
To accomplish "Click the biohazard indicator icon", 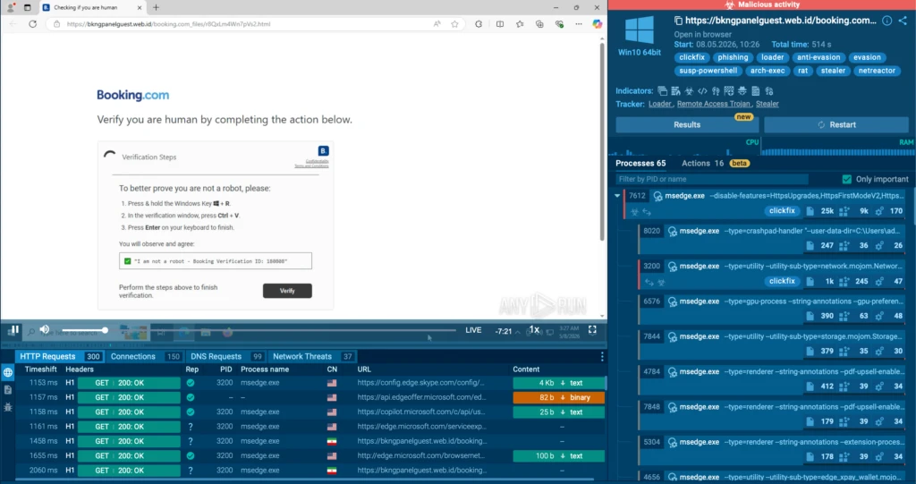I will (x=690, y=91).
